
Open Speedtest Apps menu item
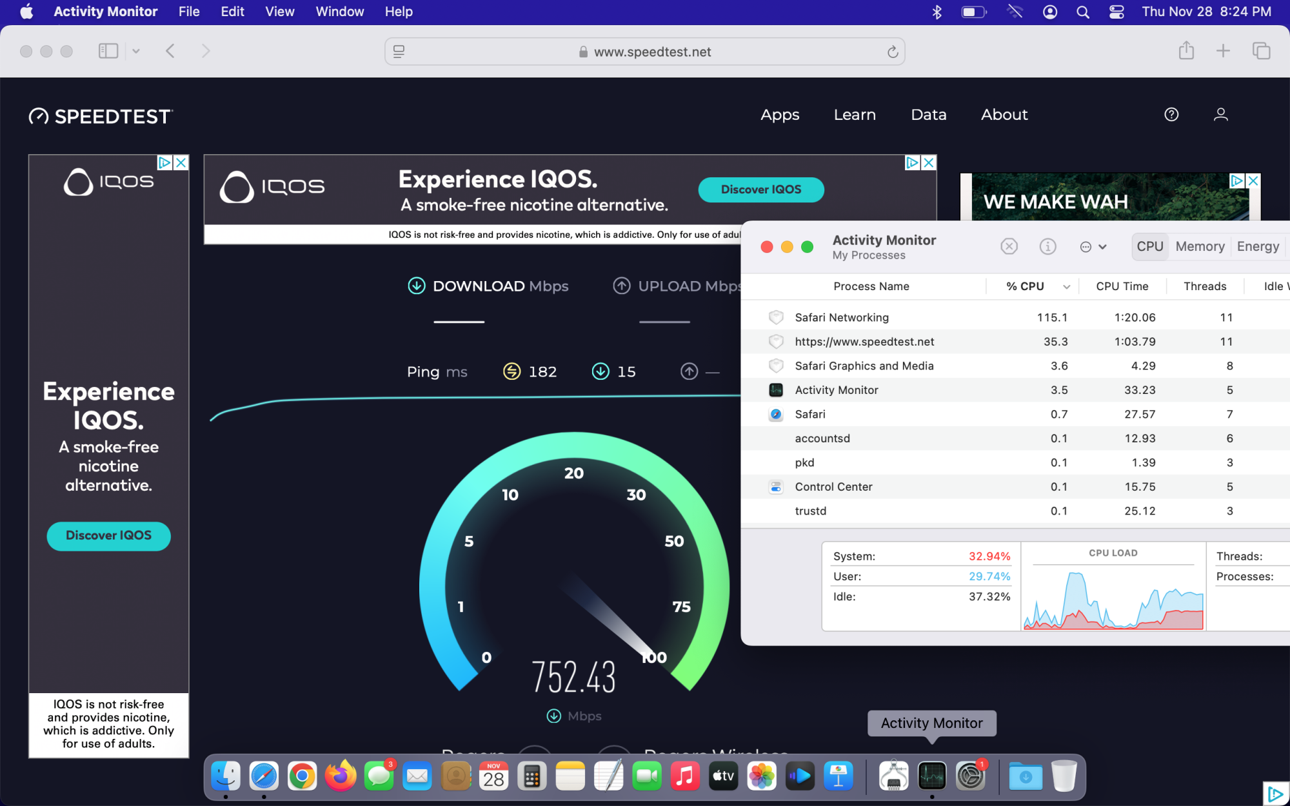[x=780, y=114]
